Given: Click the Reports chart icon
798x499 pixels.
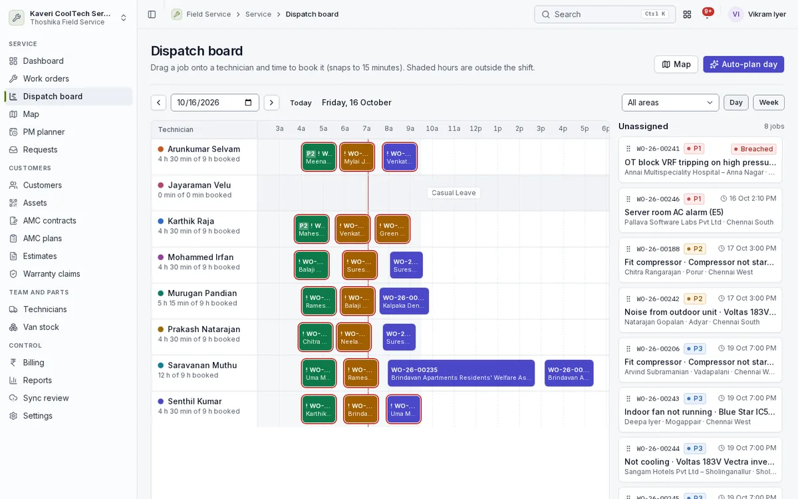Looking at the screenshot, I should click(13, 380).
